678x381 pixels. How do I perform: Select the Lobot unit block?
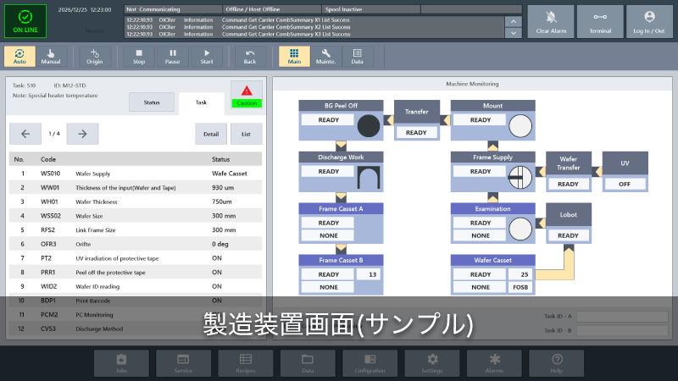pos(568,223)
